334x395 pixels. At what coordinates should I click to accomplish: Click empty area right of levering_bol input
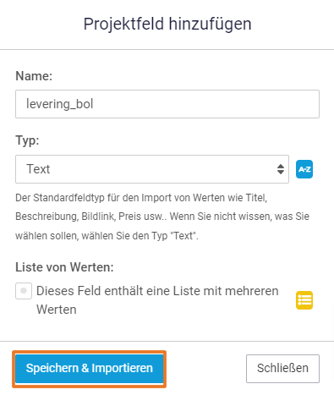tap(205, 104)
